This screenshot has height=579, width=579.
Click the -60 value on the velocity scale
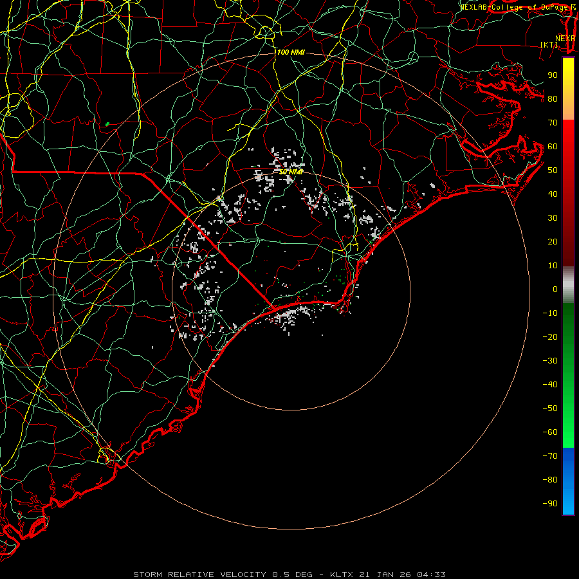click(x=550, y=432)
